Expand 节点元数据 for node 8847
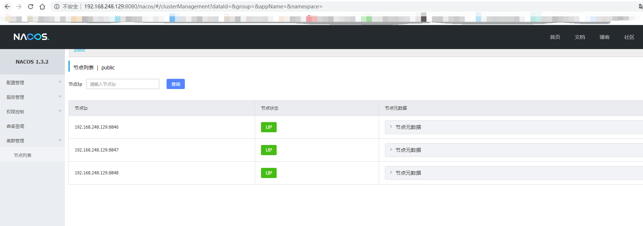The width and height of the screenshot is (643, 226). pyautogui.click(x=514, y=150)
